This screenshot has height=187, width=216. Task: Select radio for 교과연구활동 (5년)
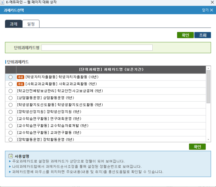tap(10, 133)
